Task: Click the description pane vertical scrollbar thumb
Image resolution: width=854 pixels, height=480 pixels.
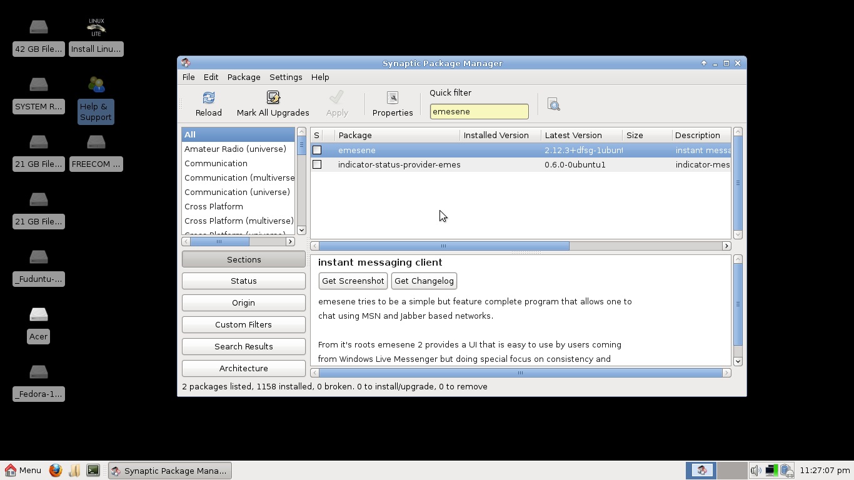Action: (x=738, y=304)
